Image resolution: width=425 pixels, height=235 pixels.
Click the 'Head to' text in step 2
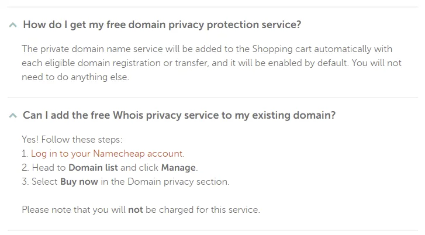(49, 168)
